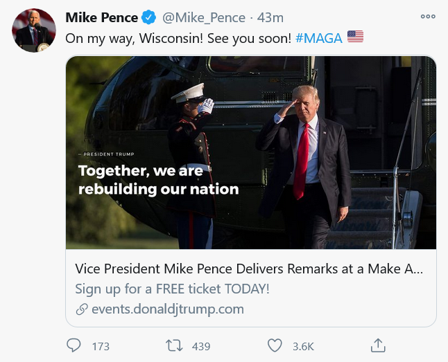Open the @Mike_Pence handle

pos(204,18)
